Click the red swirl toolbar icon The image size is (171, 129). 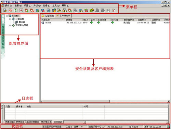[x=10, y=10]
